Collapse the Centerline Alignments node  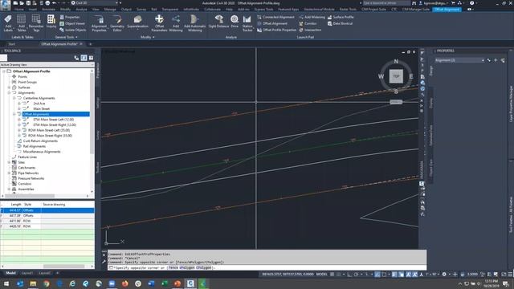coord(14,98)
